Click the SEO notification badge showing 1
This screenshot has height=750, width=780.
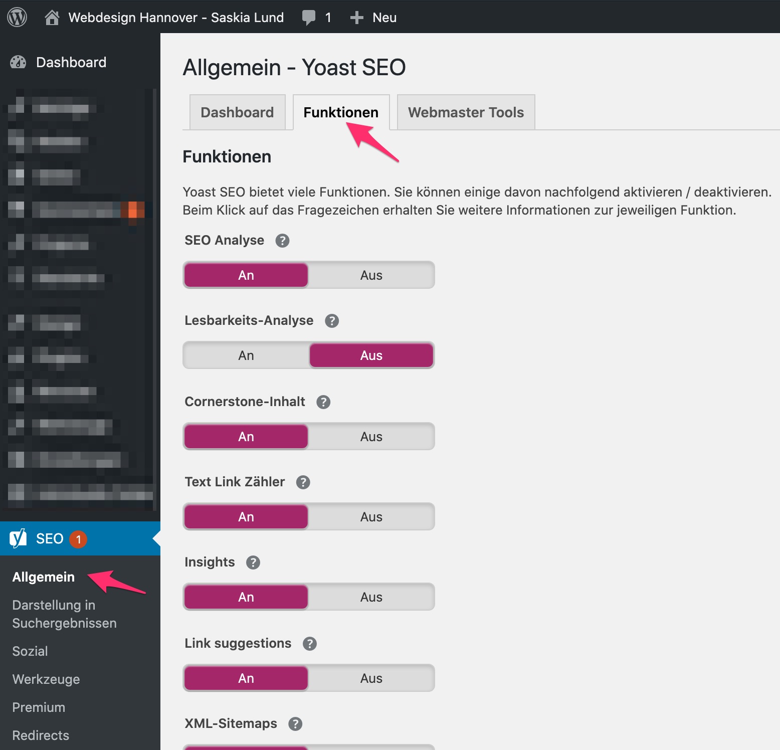click(x=78, y=539)
